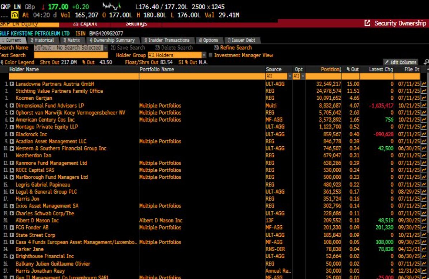Viewport: 429px width, 279px height.
Task: Open the Settings menu
Action: click(x=136, y=24)
